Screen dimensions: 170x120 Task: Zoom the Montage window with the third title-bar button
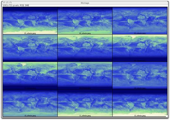(11, 3)
